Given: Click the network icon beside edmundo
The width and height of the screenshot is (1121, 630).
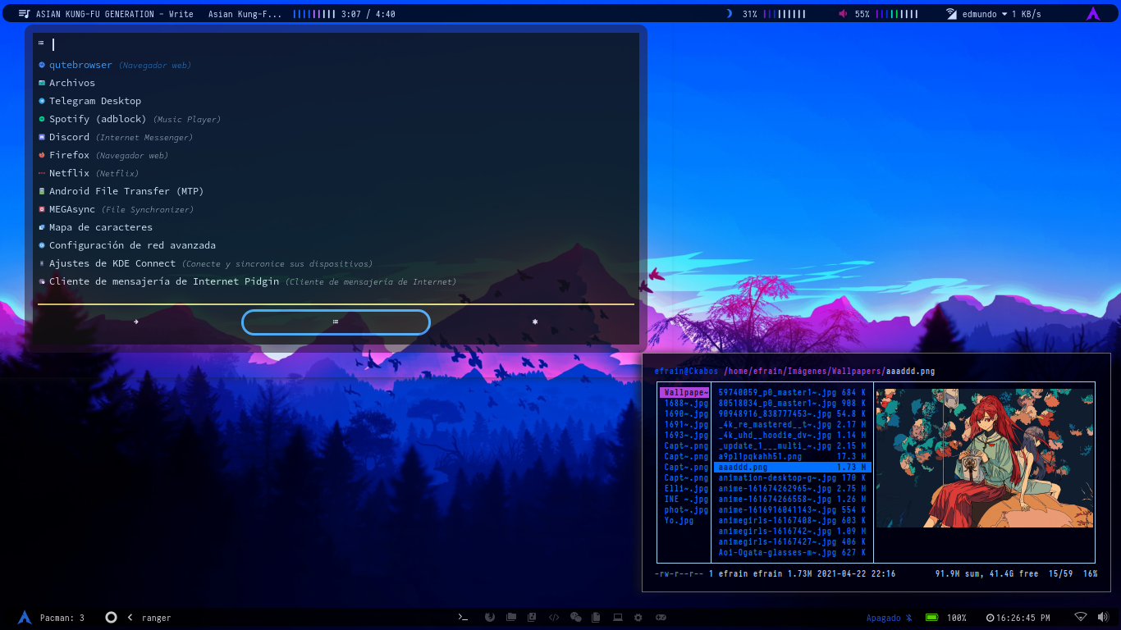Looking at the screenshot, I should pos(951,14).
